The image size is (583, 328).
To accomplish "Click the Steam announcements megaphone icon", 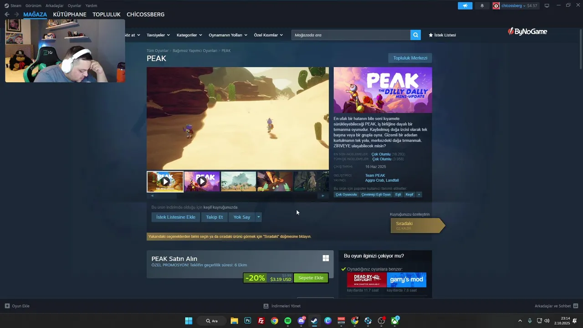I will 465,5.
